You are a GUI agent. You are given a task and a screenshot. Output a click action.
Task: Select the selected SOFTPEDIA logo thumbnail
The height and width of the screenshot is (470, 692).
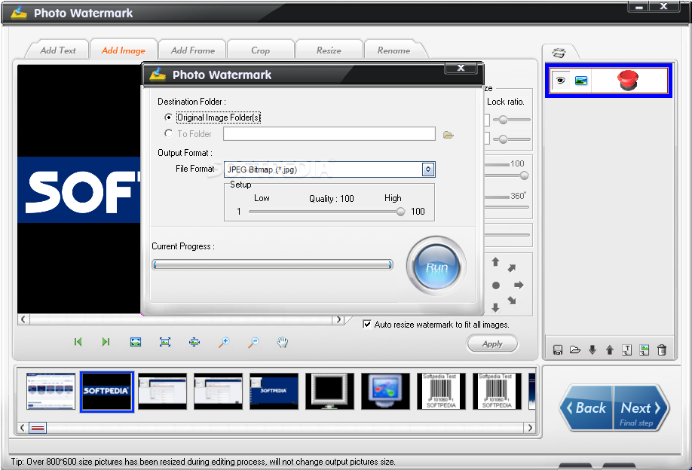107,392
